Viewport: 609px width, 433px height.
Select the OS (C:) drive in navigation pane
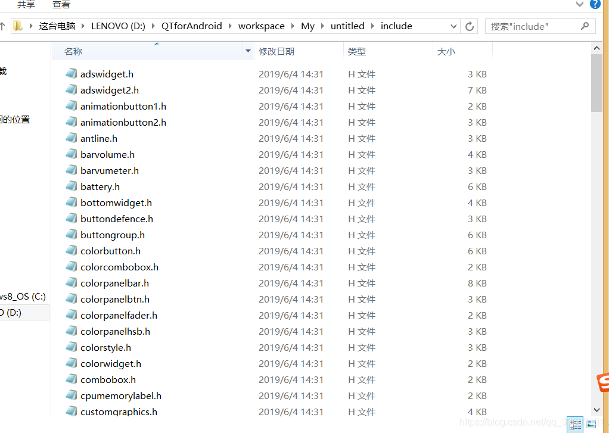[24, 296]
